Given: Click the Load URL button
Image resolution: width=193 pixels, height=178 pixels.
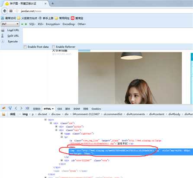Looking at the screenshot, I should pyautogui.click(x=13, y=30).
